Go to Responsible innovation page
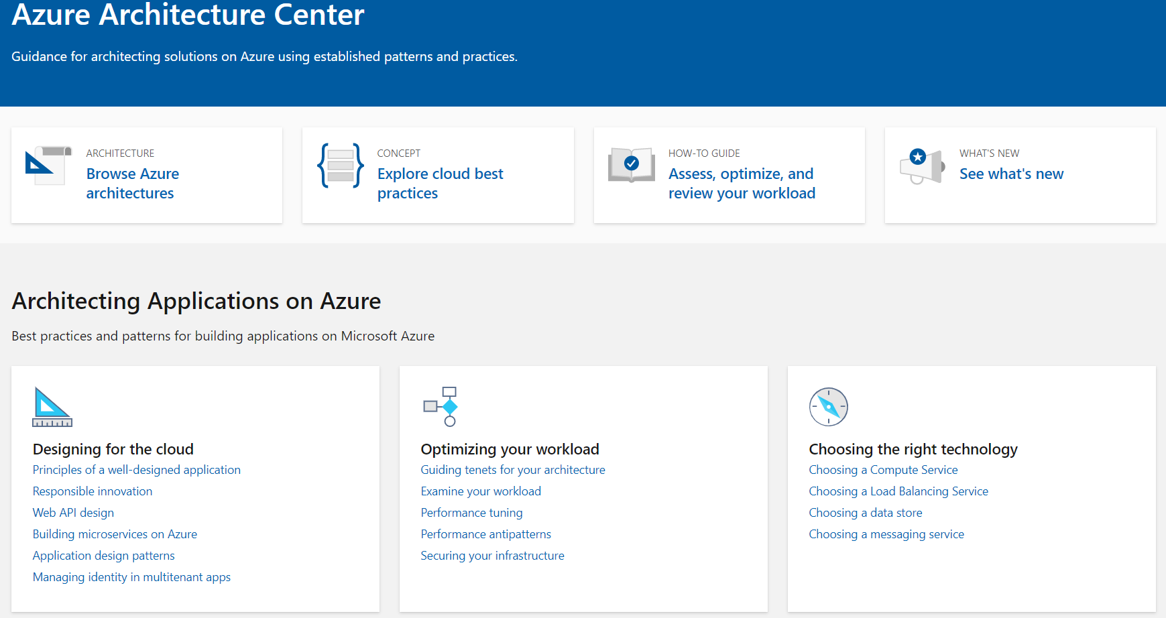1166x618 pixels. [93, 491]
